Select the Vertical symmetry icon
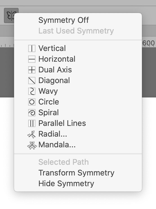 click(32, 48)
